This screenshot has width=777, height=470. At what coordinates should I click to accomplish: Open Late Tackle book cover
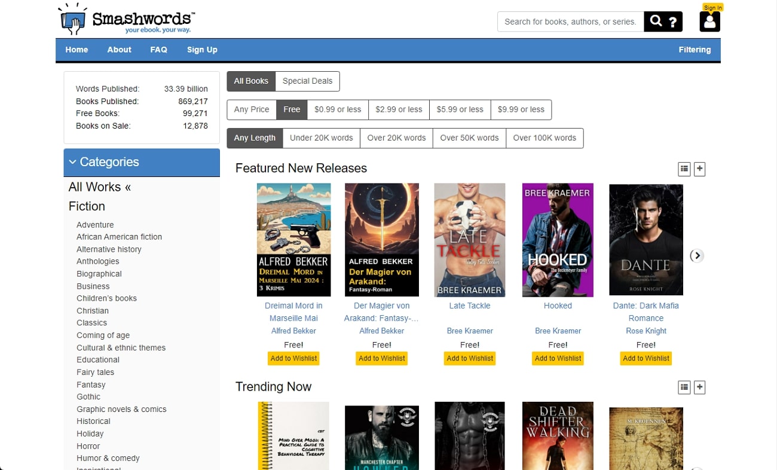click(x=470, y=240)
